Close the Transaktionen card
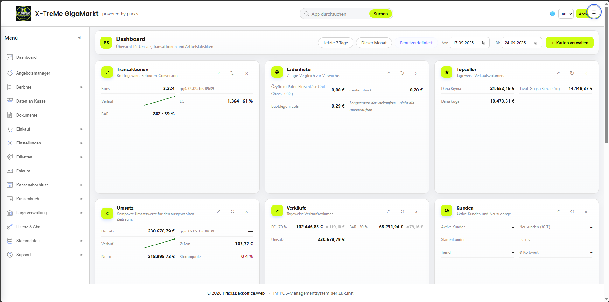 tap(247, 73)
